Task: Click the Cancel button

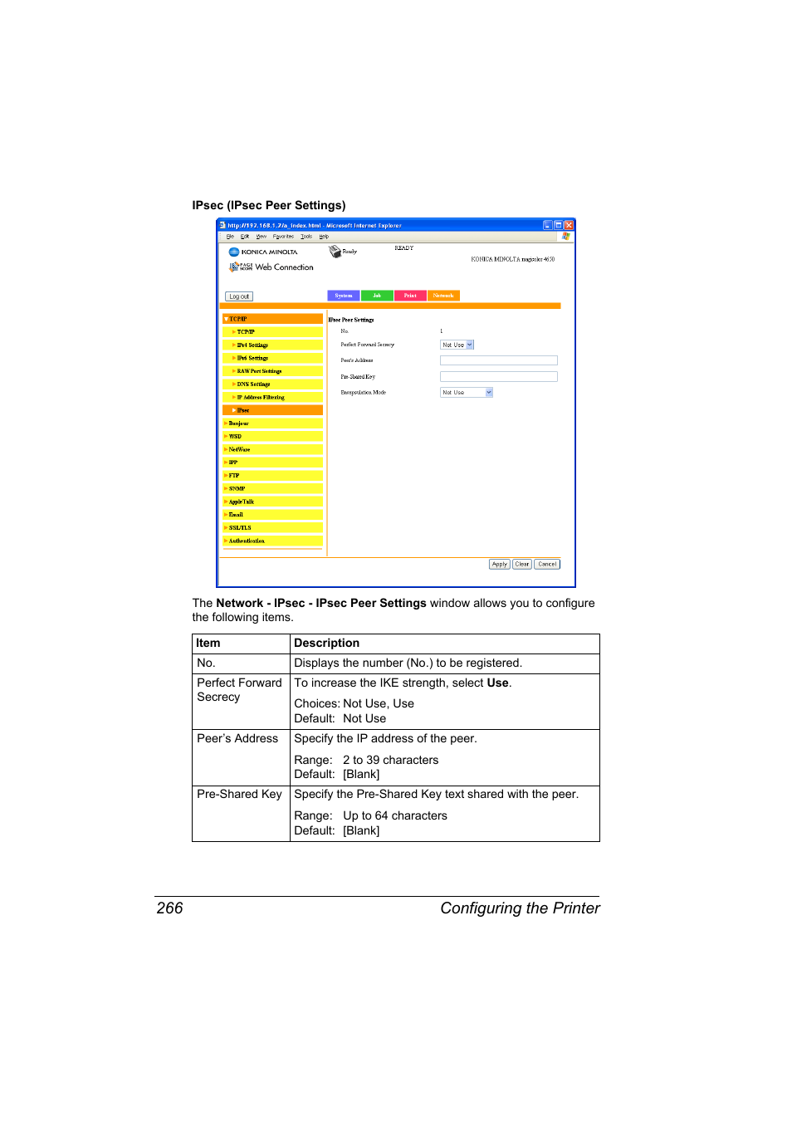Action: (x=547, y=564)
